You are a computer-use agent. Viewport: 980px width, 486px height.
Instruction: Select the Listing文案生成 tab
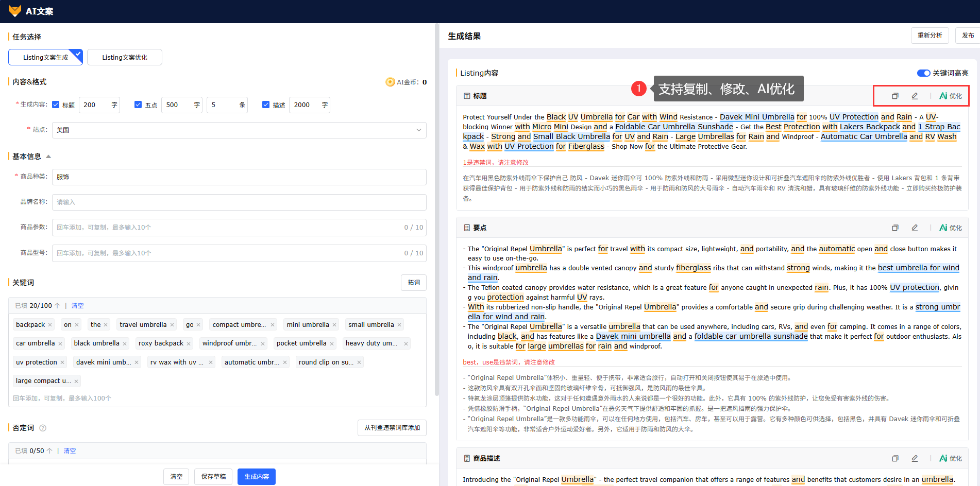[45, 58]
